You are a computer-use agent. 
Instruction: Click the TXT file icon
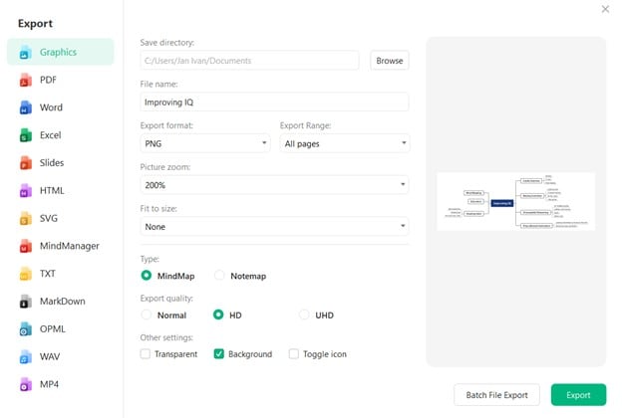point(25,274)
